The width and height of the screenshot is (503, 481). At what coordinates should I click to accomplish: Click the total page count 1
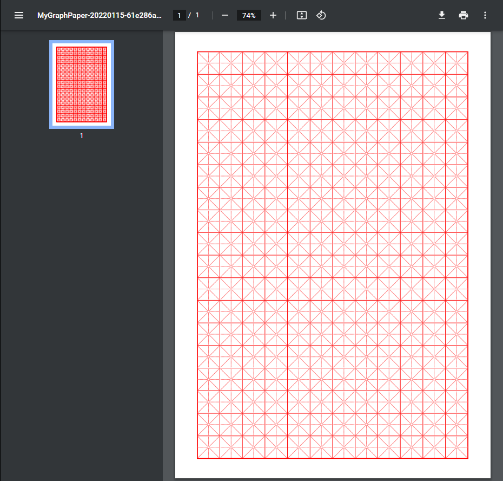click(x=197, y=15)
